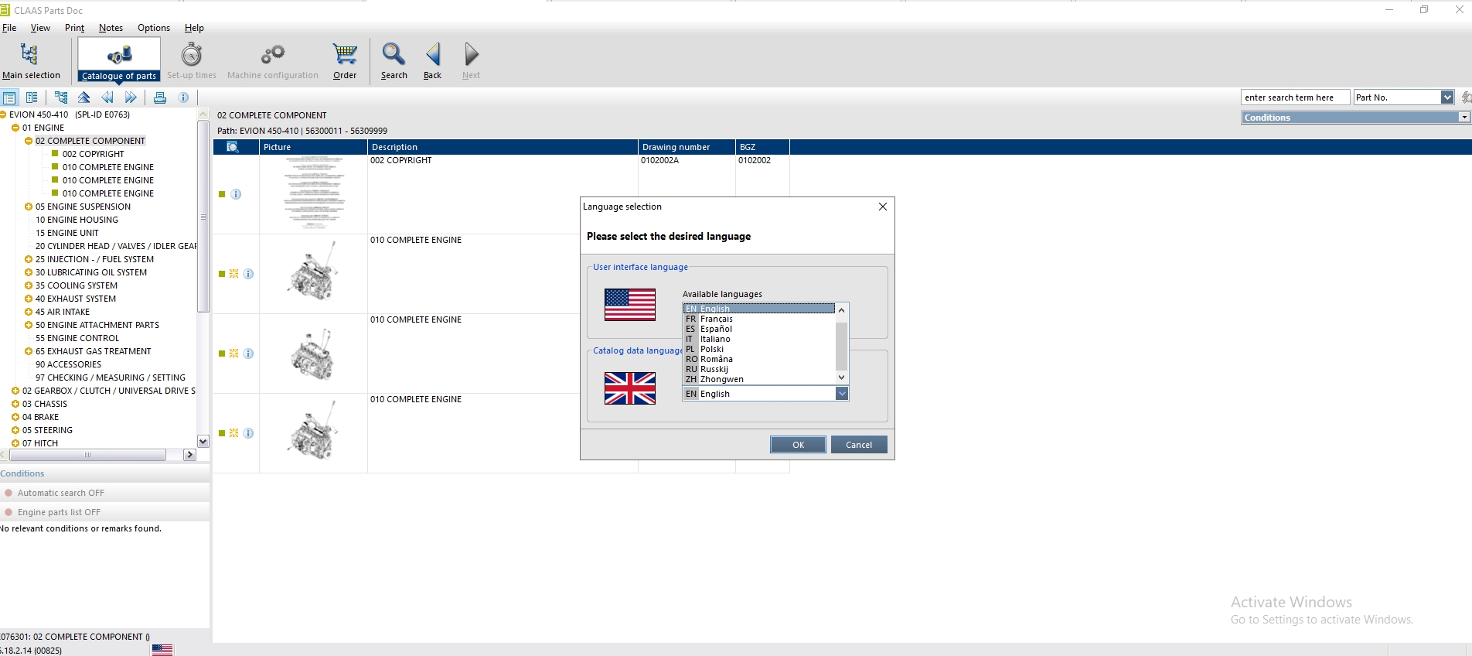Screen dimensions: 1472x656
Task: Click language list scroll-down arrow
Action: (842, 378)
